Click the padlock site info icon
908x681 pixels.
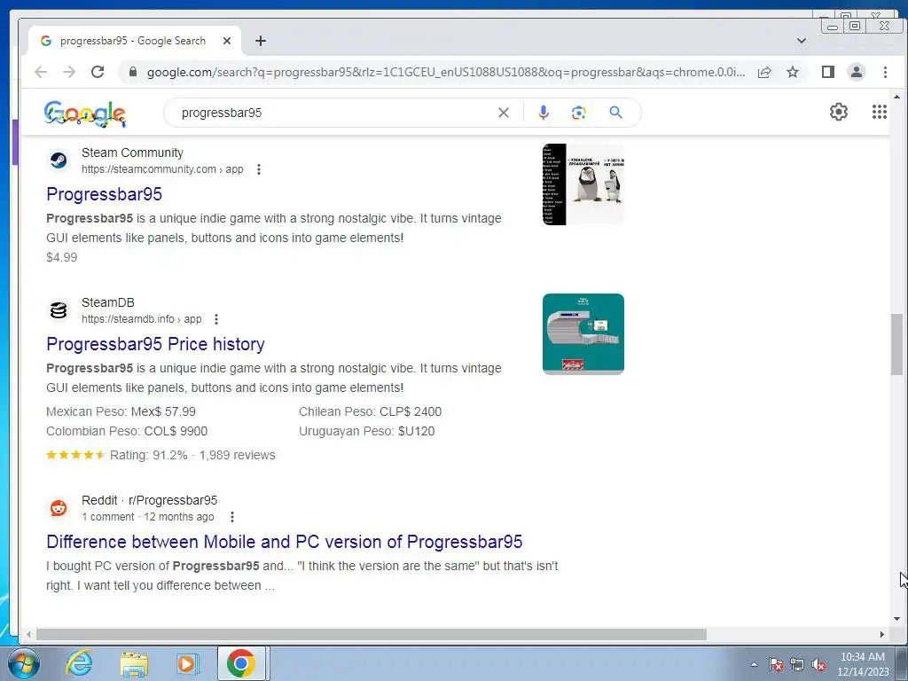(133, 72)
